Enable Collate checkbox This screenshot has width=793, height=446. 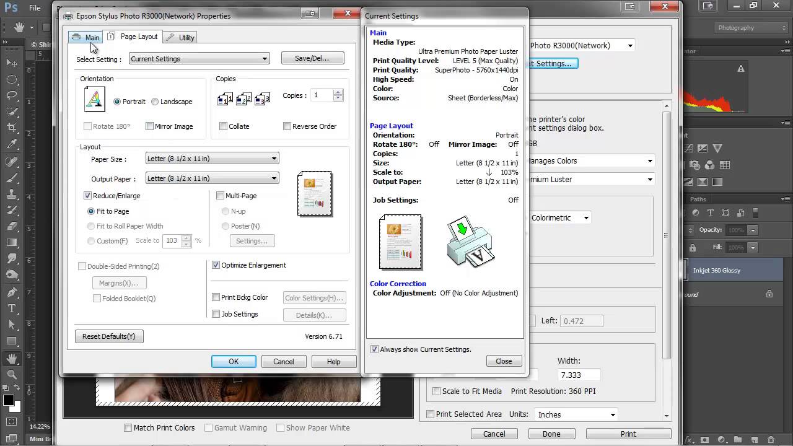(223, 126)
